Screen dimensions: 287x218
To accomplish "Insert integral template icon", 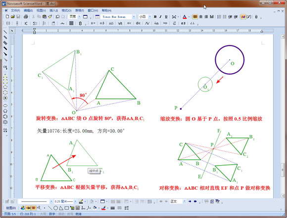I will [44, 23].
